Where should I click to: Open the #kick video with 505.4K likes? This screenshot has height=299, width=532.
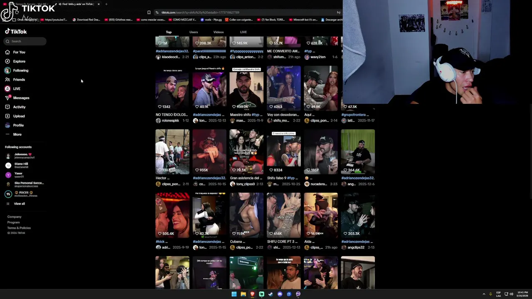pyautogui.click(x=172, y=215)
